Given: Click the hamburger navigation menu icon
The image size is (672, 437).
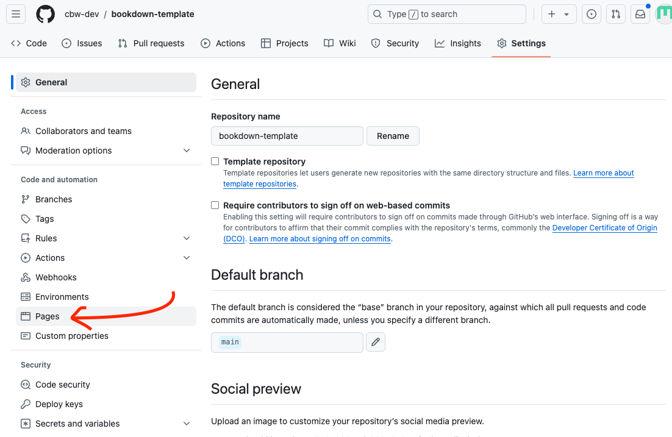Looking at the screenshot, I should [17, 14].
